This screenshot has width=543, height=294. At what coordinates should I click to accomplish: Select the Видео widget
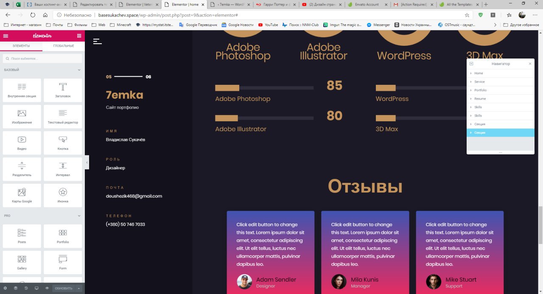(x=22, y=143)
